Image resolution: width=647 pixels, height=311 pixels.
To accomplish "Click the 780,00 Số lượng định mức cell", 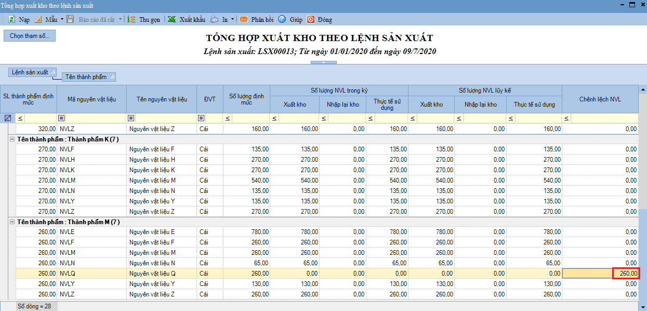I will pyautogui.click(x=247, y=231).
